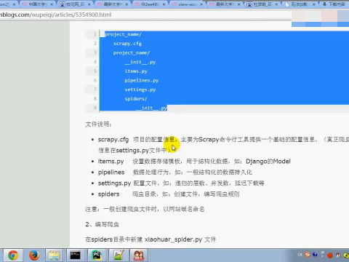Switch to the view-source tab
Screen dimensions: 349x262
click(187, 4)
